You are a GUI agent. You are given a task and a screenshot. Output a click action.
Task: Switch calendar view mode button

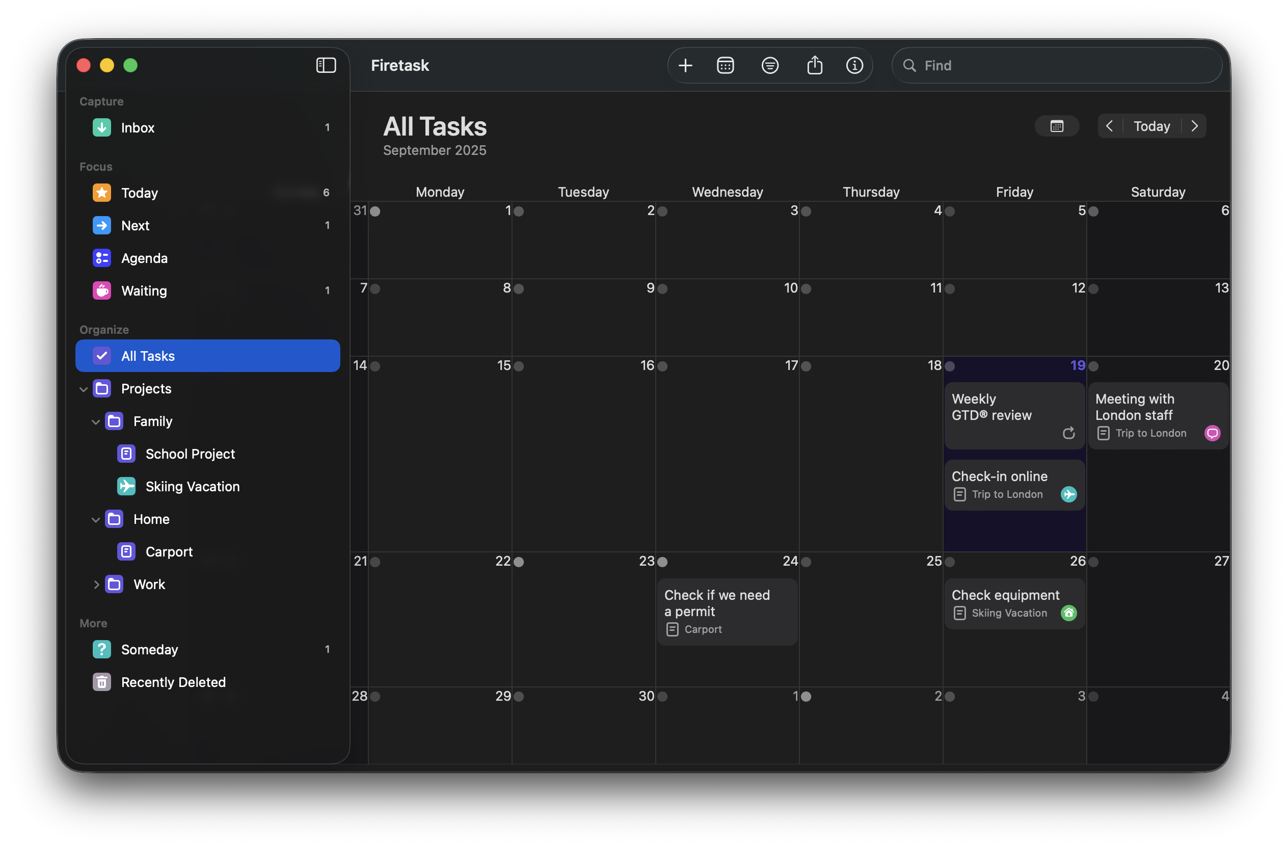(1056, 126)
